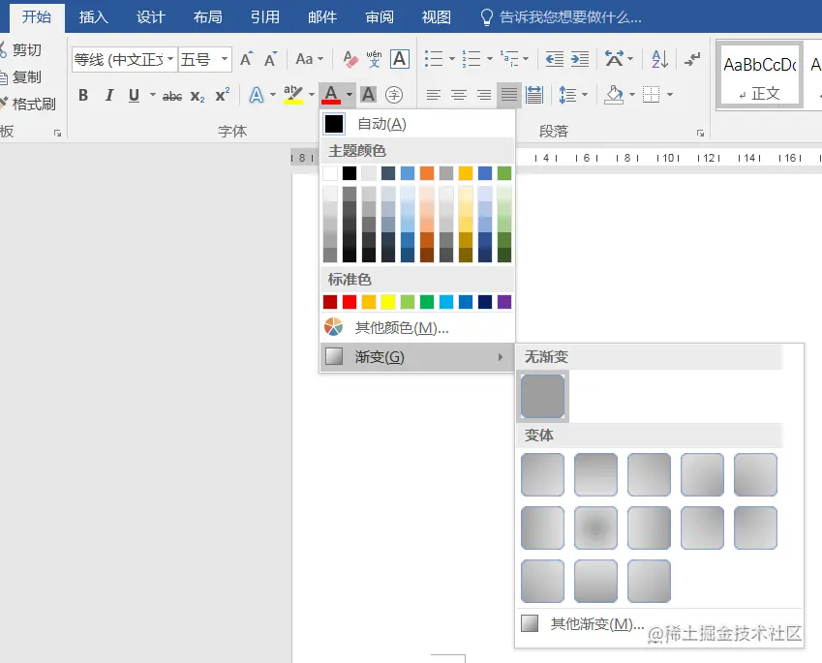Image resolution: width=822 pixels, height=663 pixels.
Task: Select the 渐变(G) submenu item
Action: tap(417, 357)
